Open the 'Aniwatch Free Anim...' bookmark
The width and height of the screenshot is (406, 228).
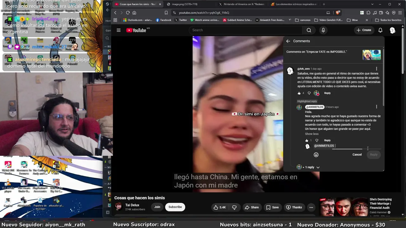[x=270, y=20]
